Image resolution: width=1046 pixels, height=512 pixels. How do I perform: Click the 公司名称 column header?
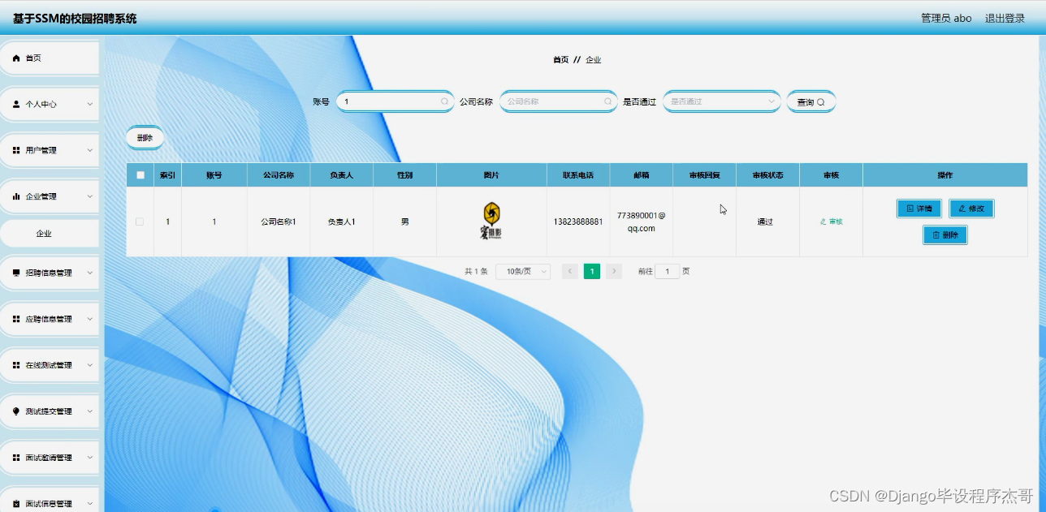[279, 175]
